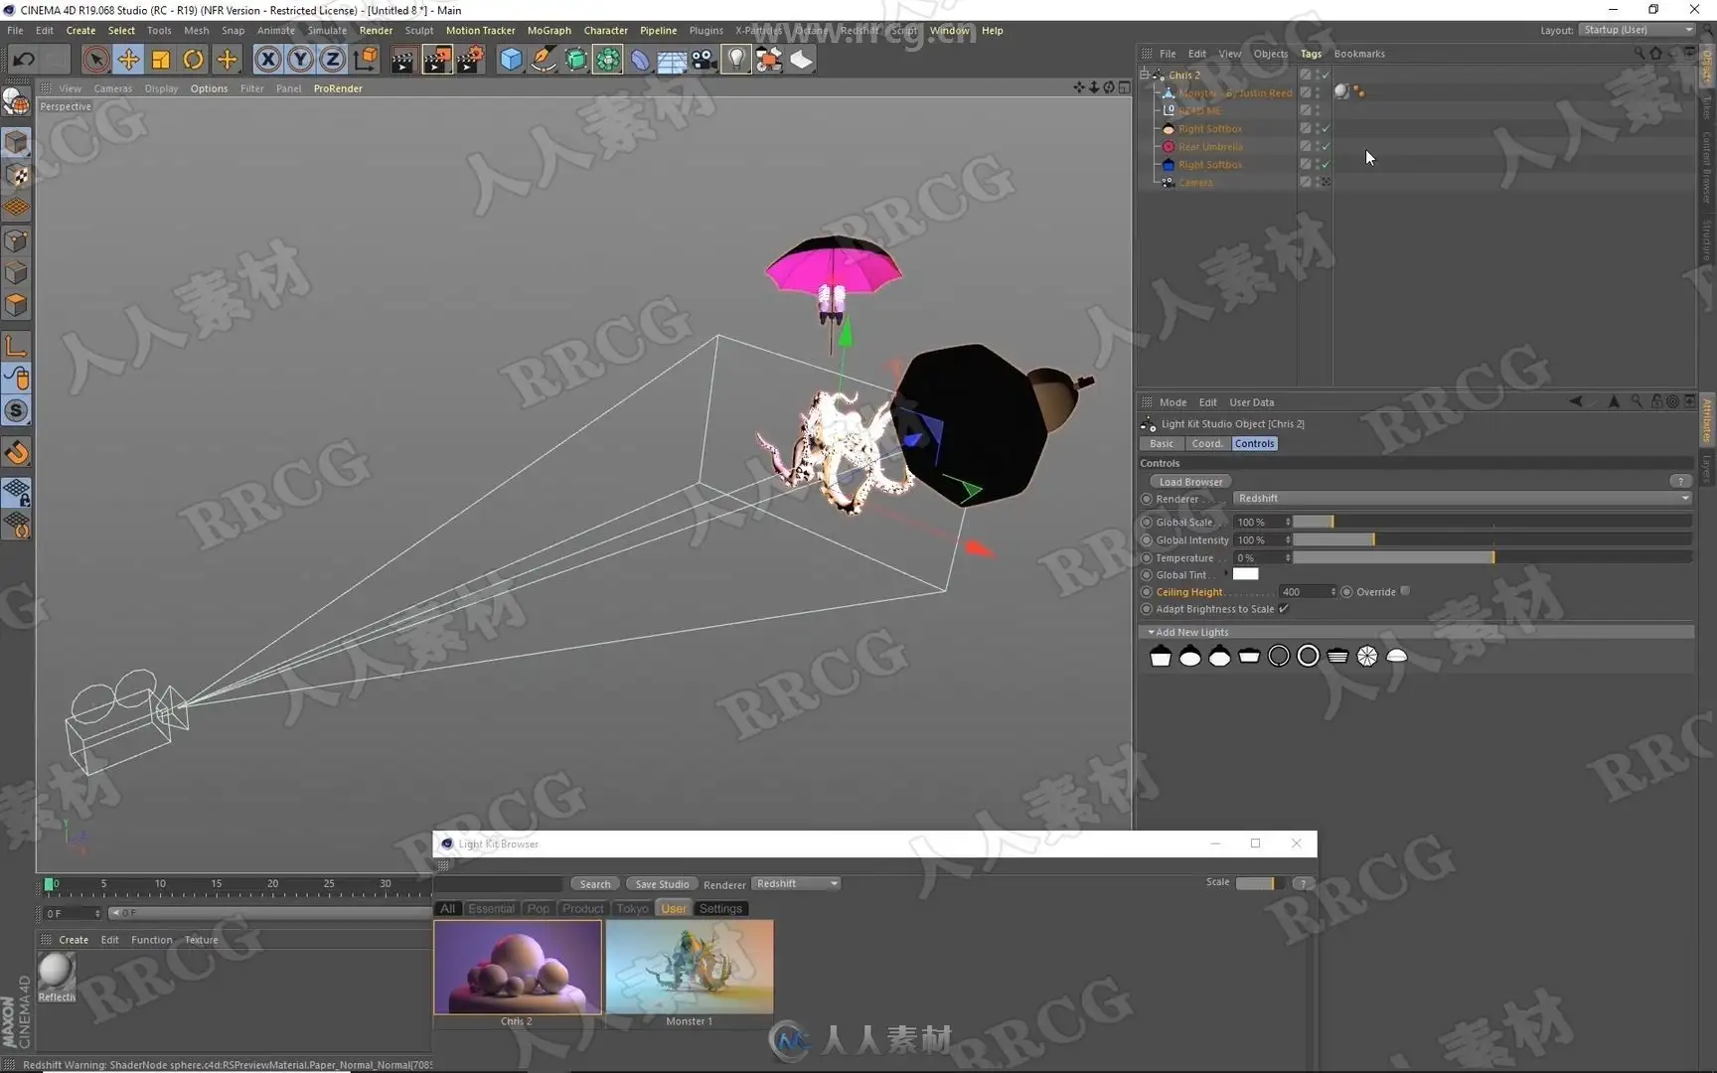Image resolution: width=1717 pixels, height=1073 pixels.
Task: Open Edit Render Settings gear clapper icon
Action: click(470, 60)
